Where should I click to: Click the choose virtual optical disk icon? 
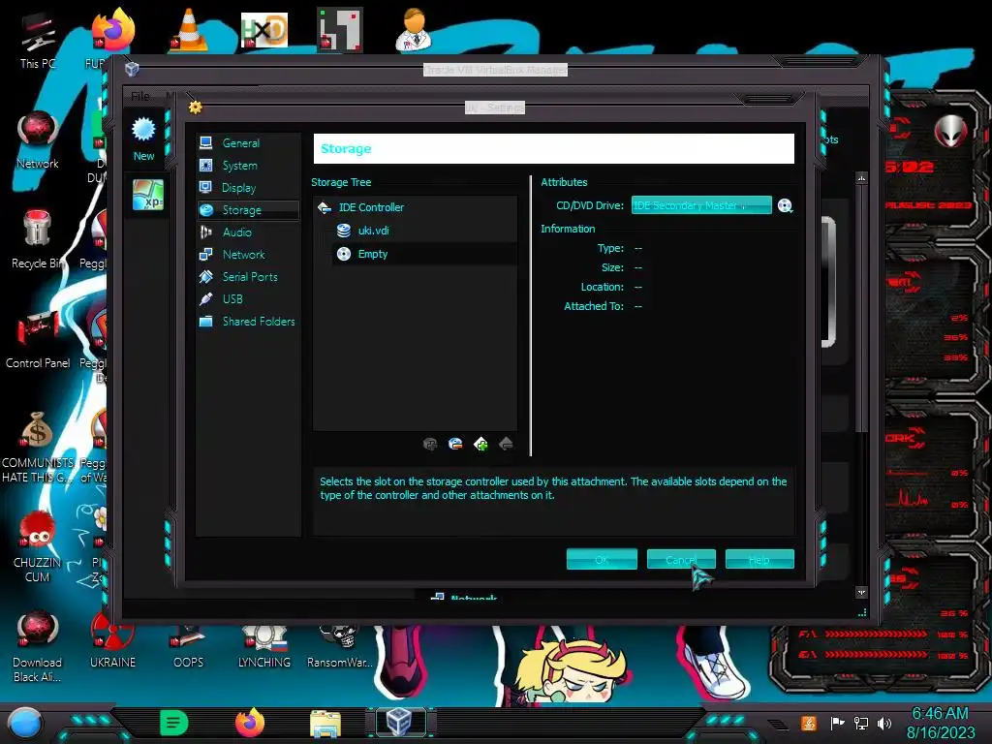click(x=785, y=205)
